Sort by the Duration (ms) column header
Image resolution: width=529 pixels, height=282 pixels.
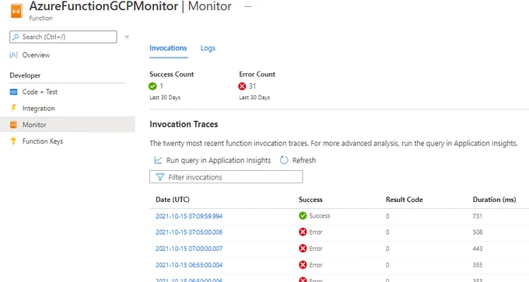coord(494,200)
